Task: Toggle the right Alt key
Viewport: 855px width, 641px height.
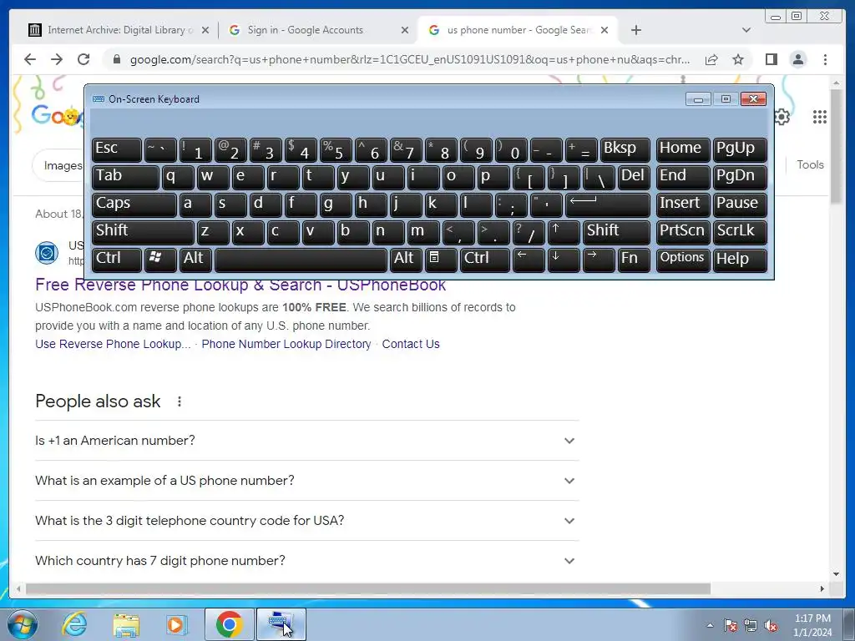Action: (x=406, y=260)
